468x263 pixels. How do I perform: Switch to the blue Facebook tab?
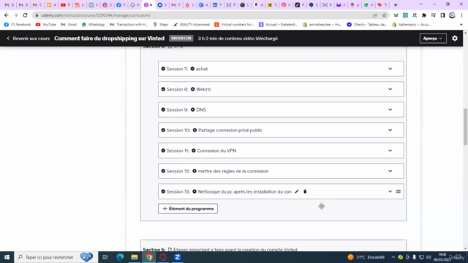(121, 5)
